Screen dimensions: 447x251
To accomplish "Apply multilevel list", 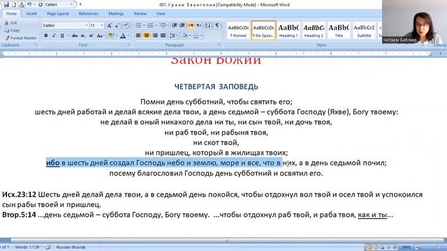I will tap(163, 26).
